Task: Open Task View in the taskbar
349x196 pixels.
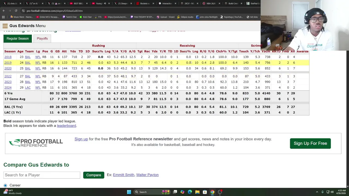Action: 175,192
